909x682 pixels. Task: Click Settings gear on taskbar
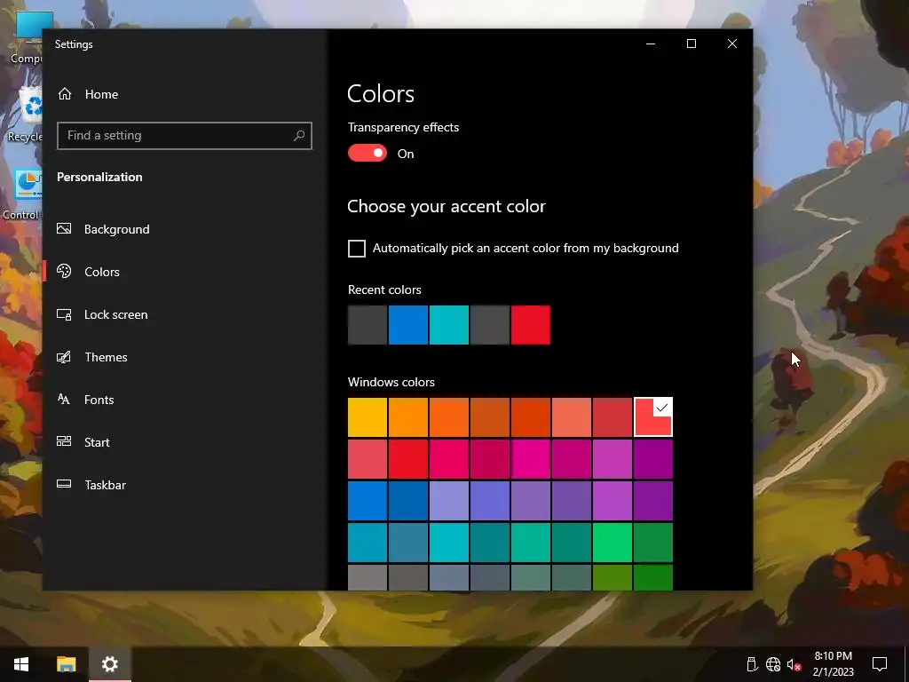pyautogui.click(x=110, y=664)
